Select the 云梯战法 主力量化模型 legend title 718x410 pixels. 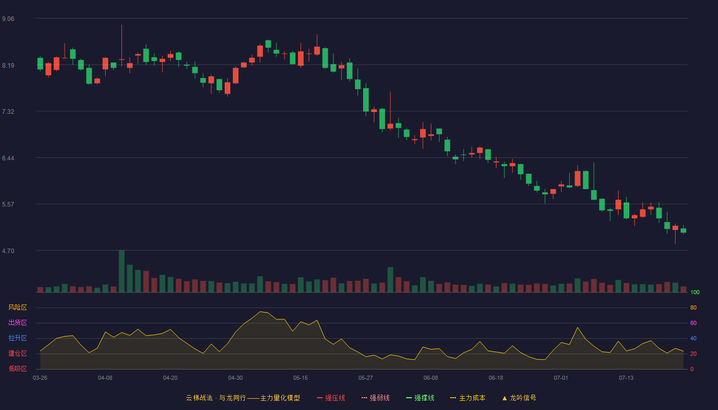(243, 398)
